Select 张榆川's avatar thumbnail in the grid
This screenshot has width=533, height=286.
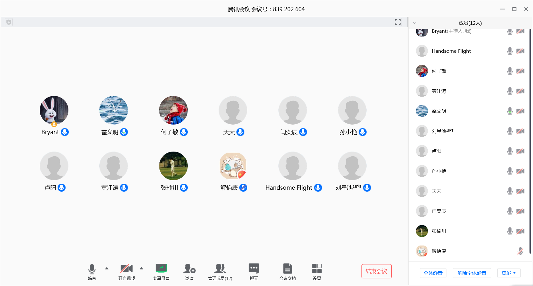pos(173,166)
